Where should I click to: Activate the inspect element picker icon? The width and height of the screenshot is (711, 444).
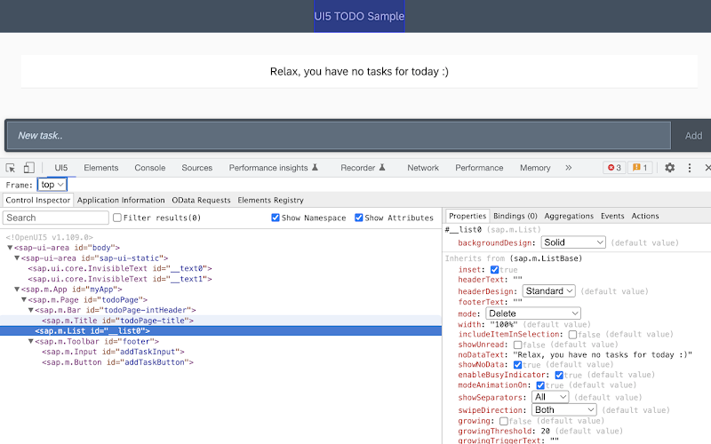11,168
